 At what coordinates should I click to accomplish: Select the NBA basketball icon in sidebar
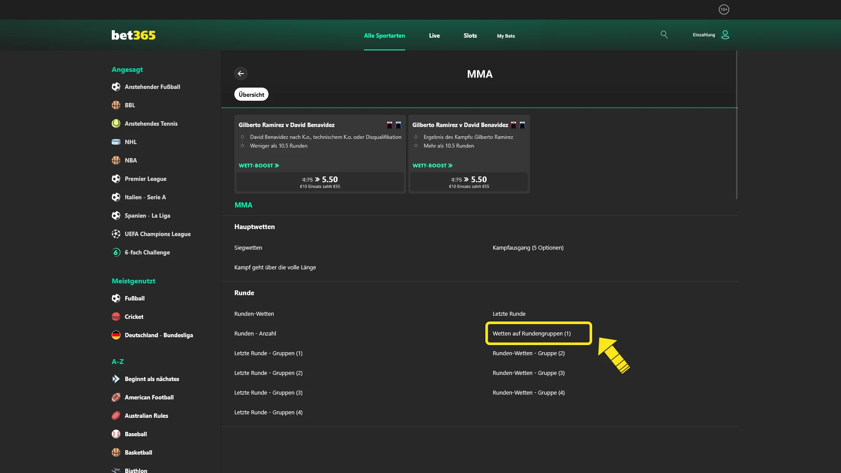coord(116,160)
